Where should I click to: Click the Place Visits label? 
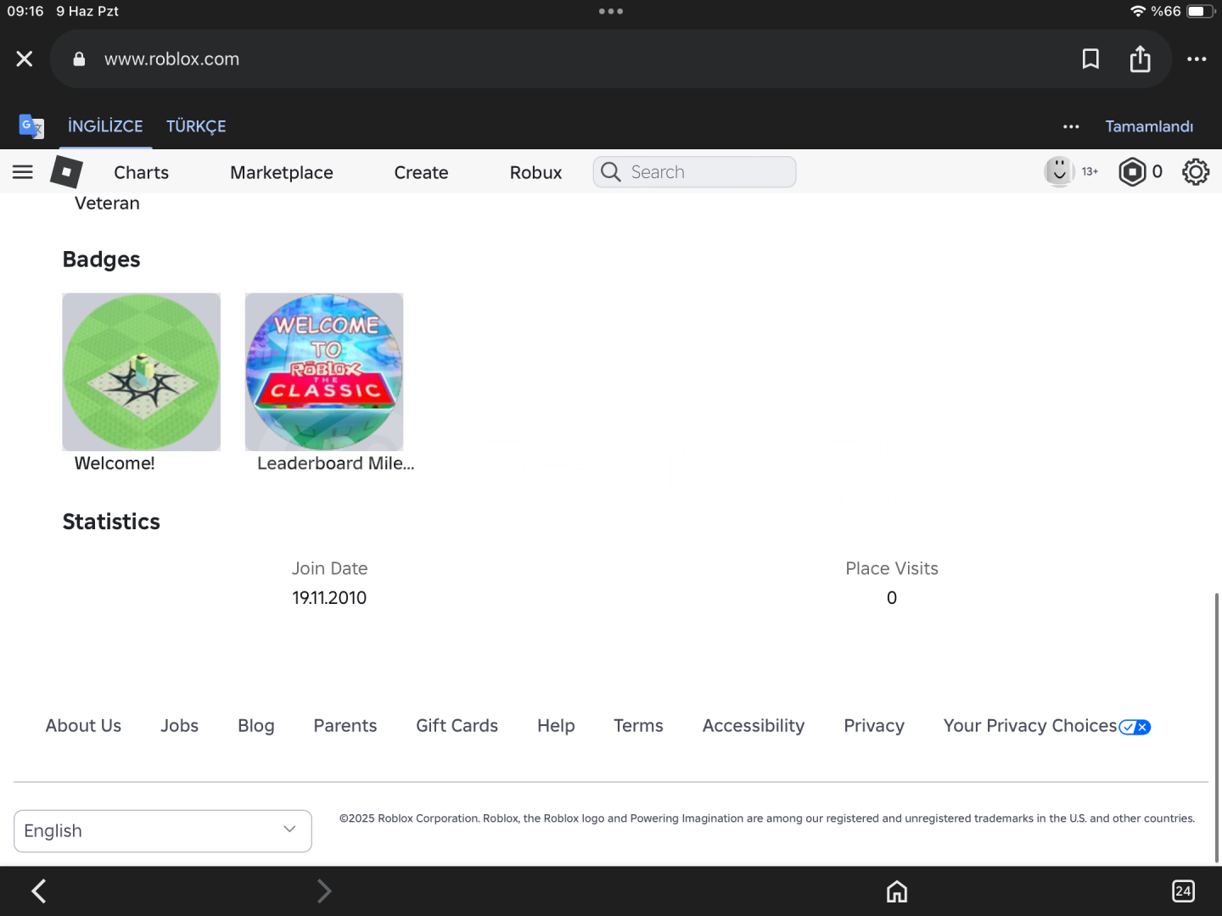pyautogui.click(x=892, y=568)
